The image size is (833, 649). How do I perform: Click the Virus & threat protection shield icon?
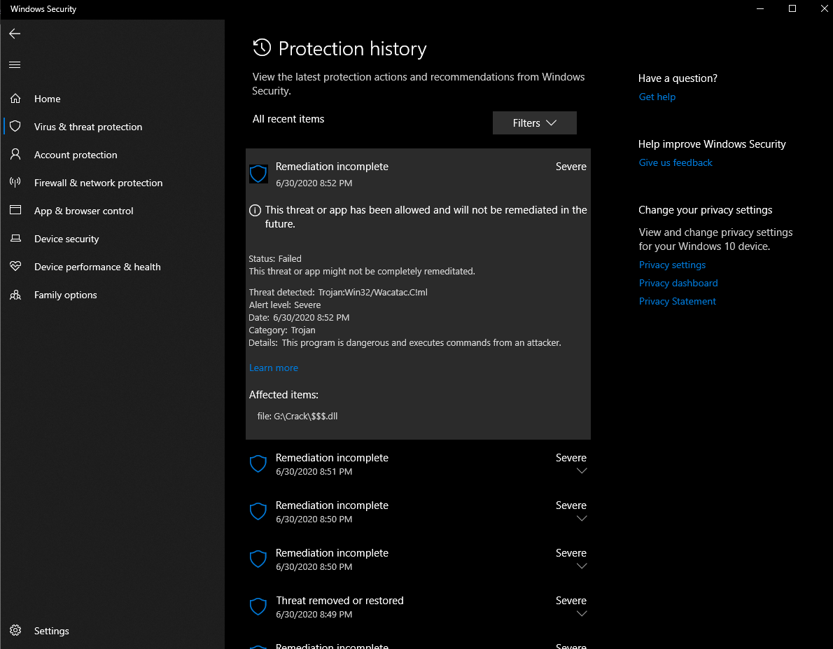tap(15, 126)
